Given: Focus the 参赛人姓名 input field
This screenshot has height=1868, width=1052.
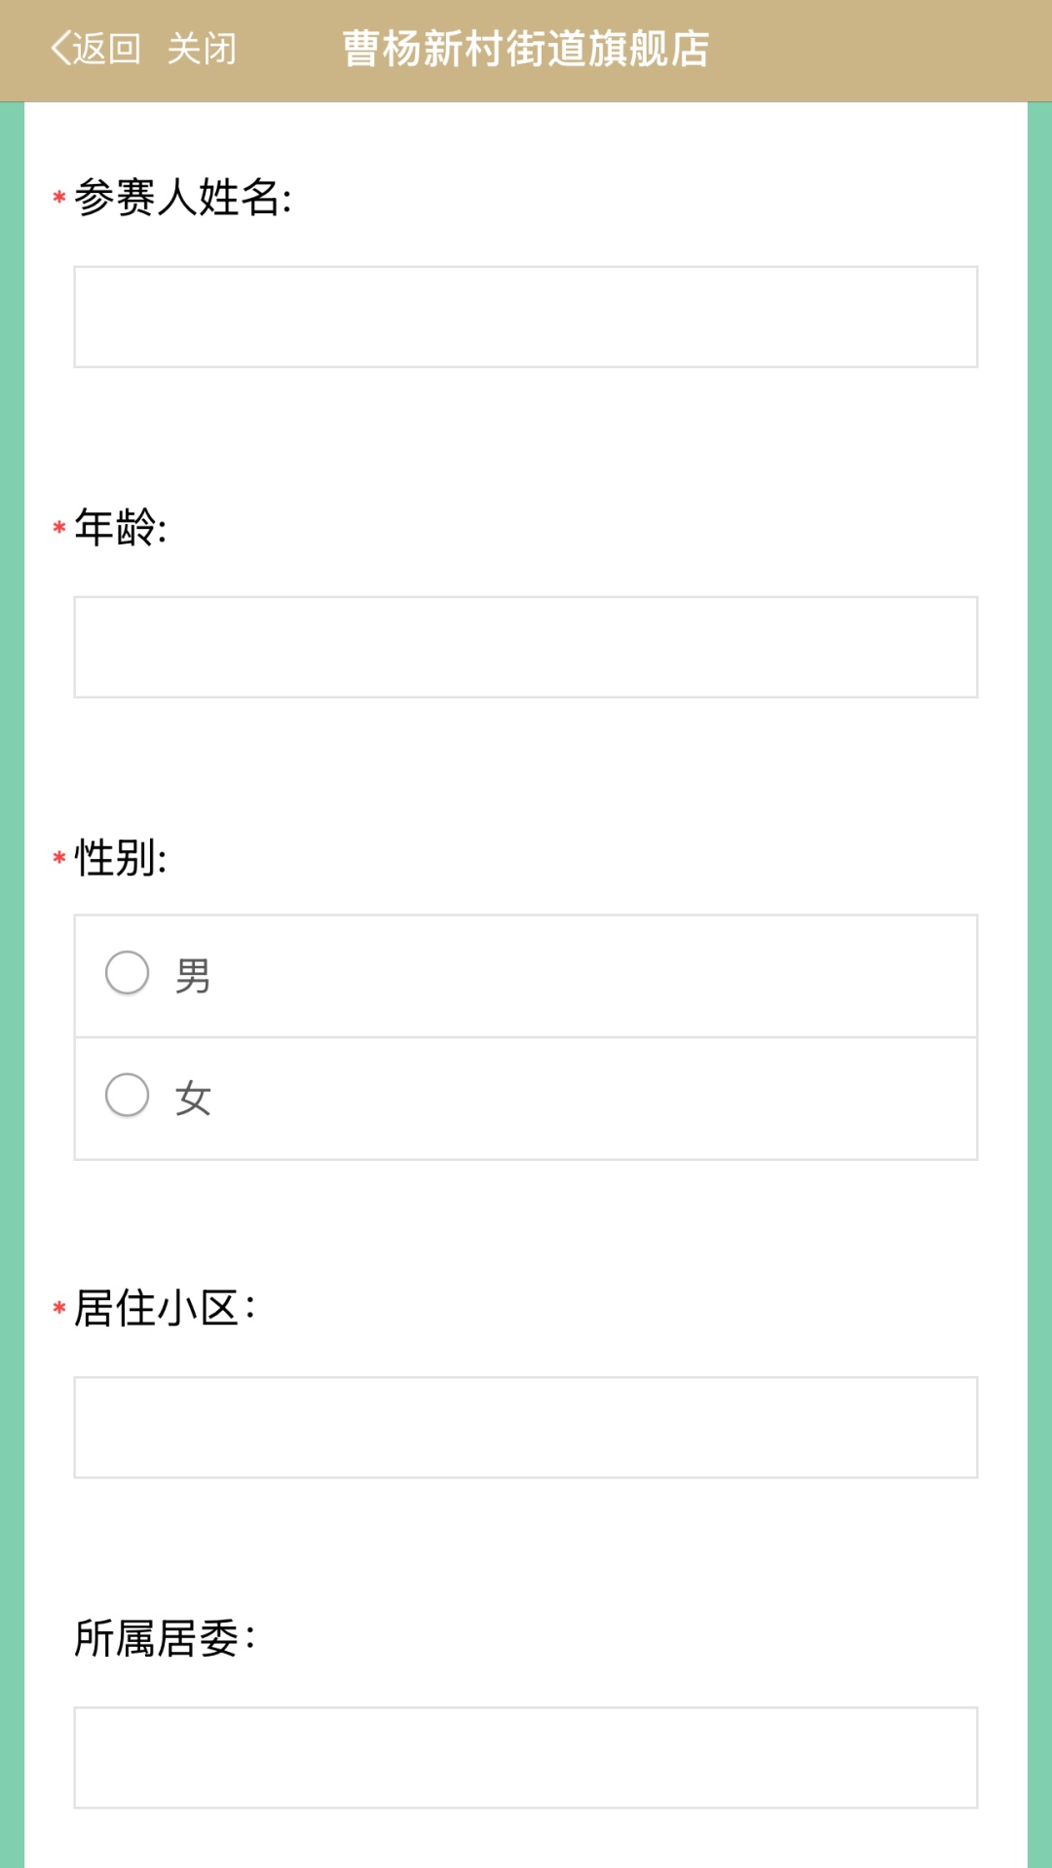Looking at the screenshot, I should (526, 317).
